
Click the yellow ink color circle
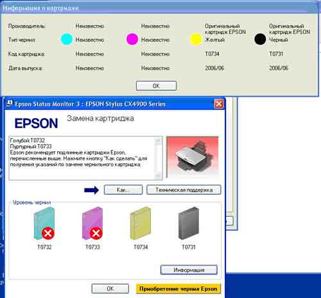(x=196, y=39)
